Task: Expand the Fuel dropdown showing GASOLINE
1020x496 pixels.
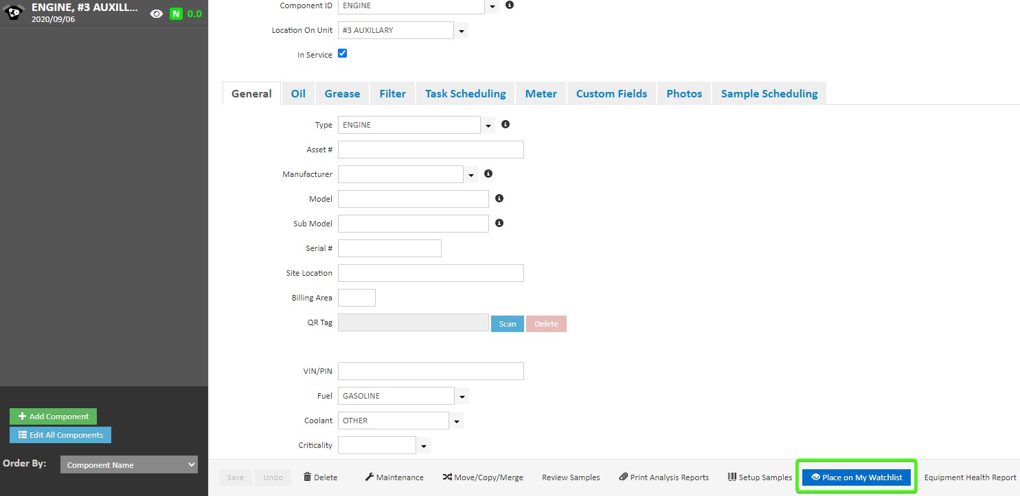Action: coord(462,397)
